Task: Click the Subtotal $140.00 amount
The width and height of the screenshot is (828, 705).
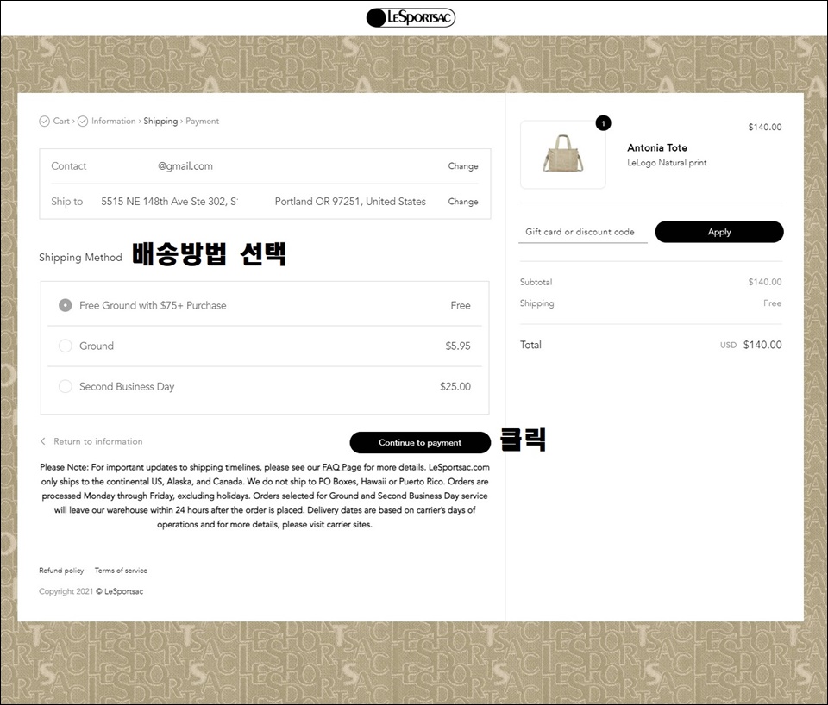Action: pos(765,282)
